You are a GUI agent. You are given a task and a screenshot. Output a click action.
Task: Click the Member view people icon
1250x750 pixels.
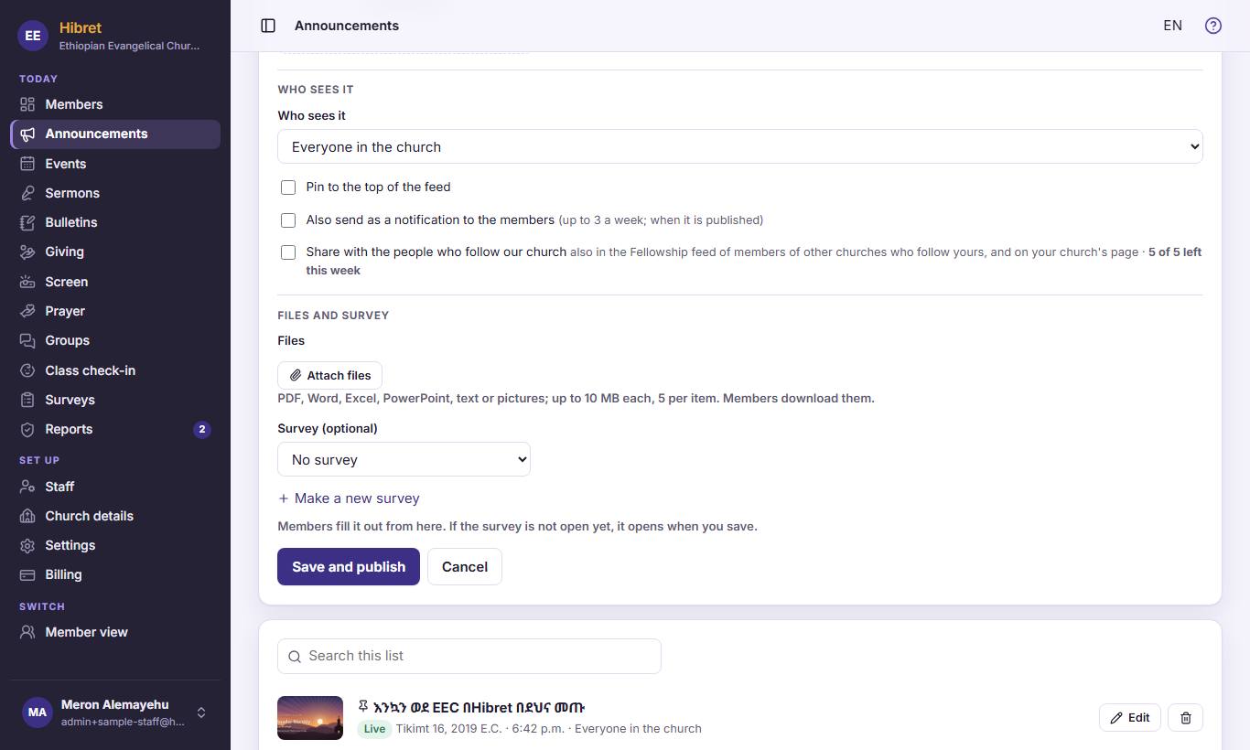27,632
